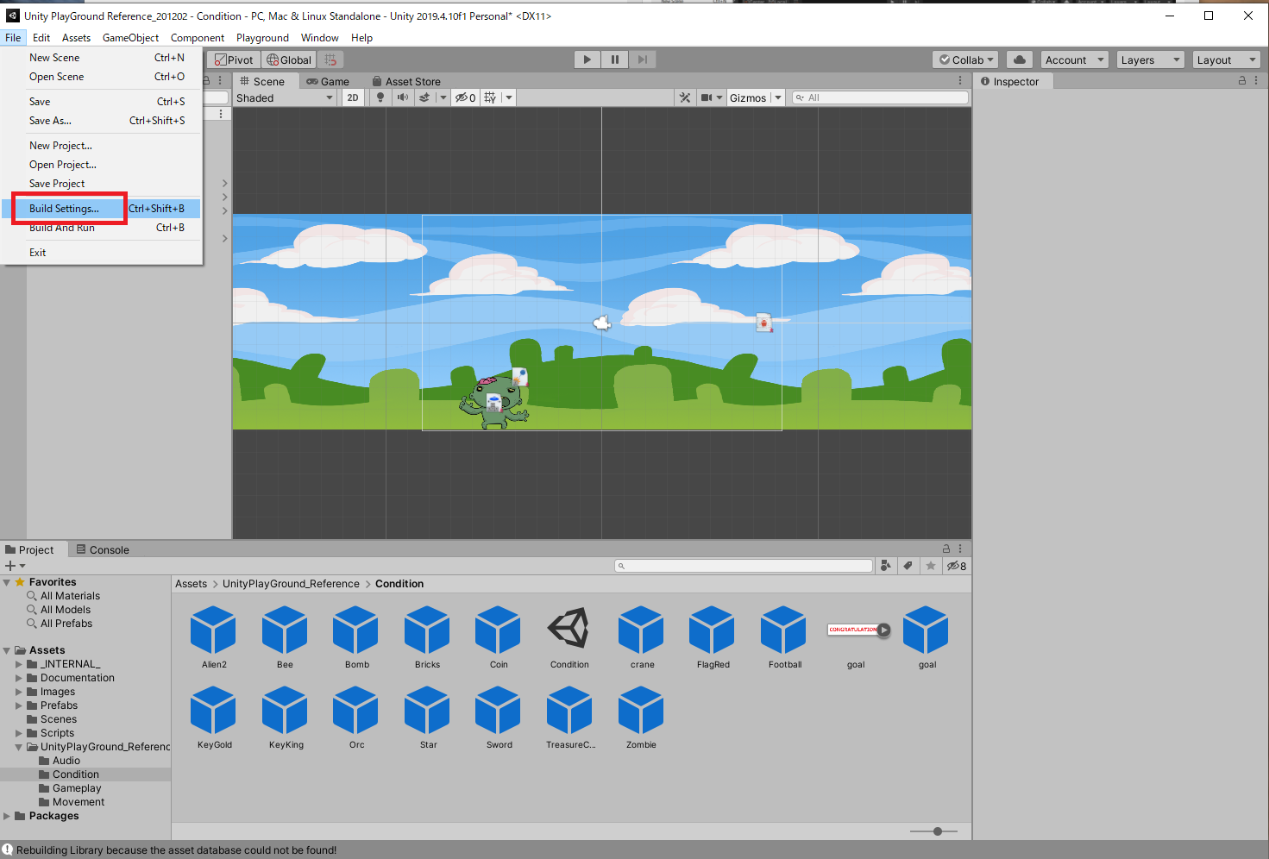Click the Gizmos button
Image resolution: width=1269 pixels, height=859 pixels.
pos(748,97)
